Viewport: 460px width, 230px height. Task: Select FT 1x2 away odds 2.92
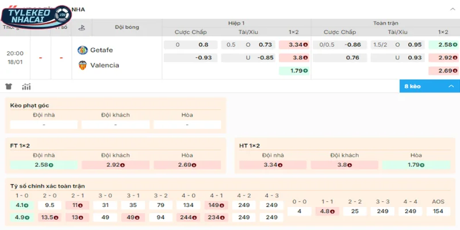coord(116,164)
